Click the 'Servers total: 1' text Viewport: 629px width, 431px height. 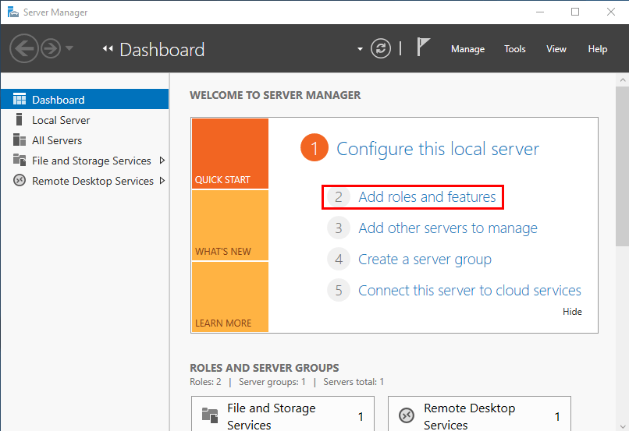(354, 382)
